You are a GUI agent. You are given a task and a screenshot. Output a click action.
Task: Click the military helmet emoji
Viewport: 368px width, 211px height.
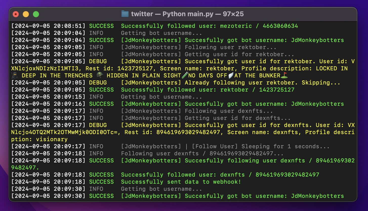click(100, 75)
